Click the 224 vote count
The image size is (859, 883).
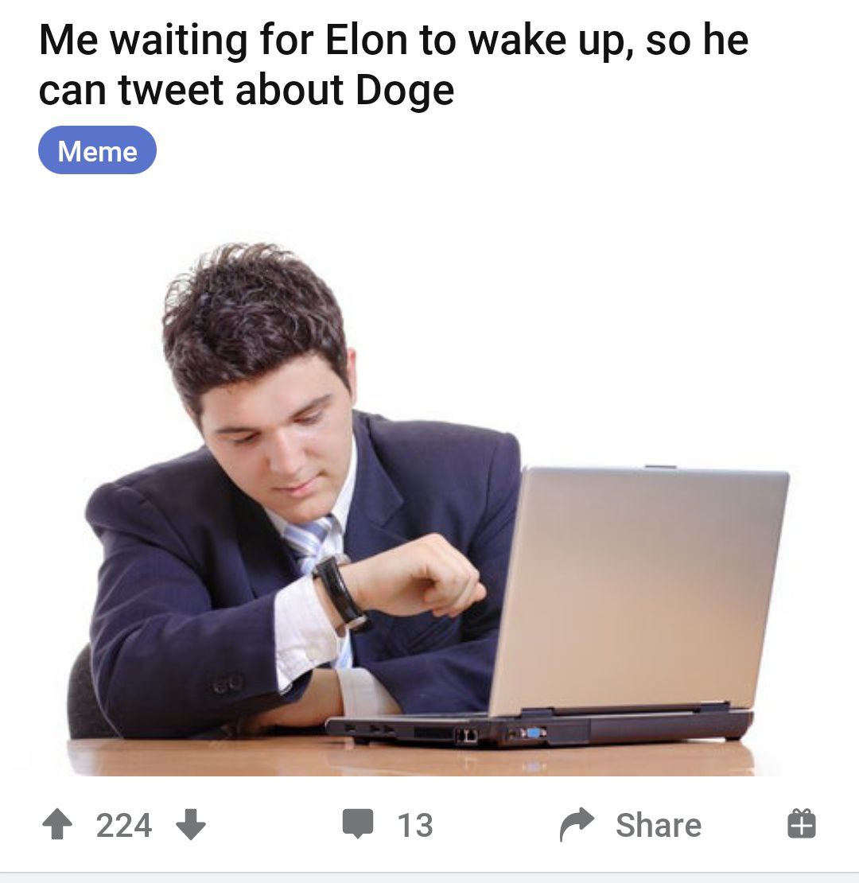(124, 826)
